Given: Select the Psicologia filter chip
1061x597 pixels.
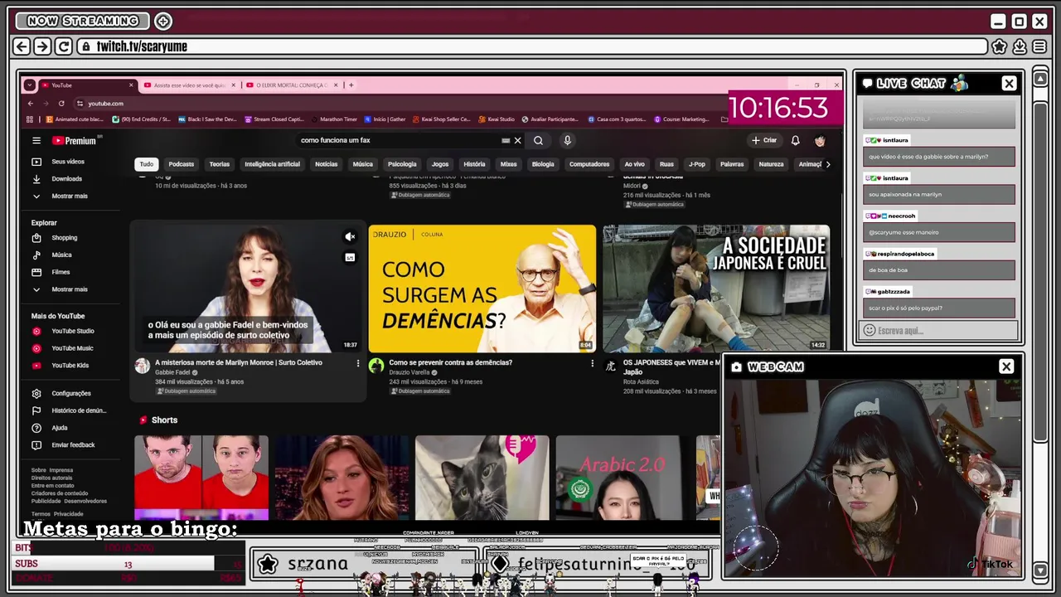Looking at the screenshot, I should point(402,164).
